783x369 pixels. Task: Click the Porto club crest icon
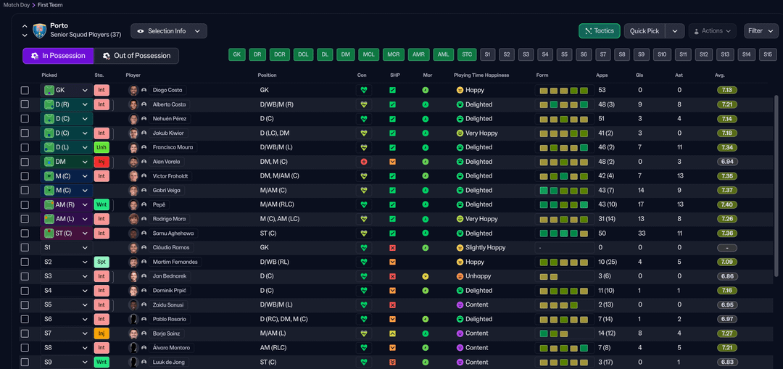point(39,30)
